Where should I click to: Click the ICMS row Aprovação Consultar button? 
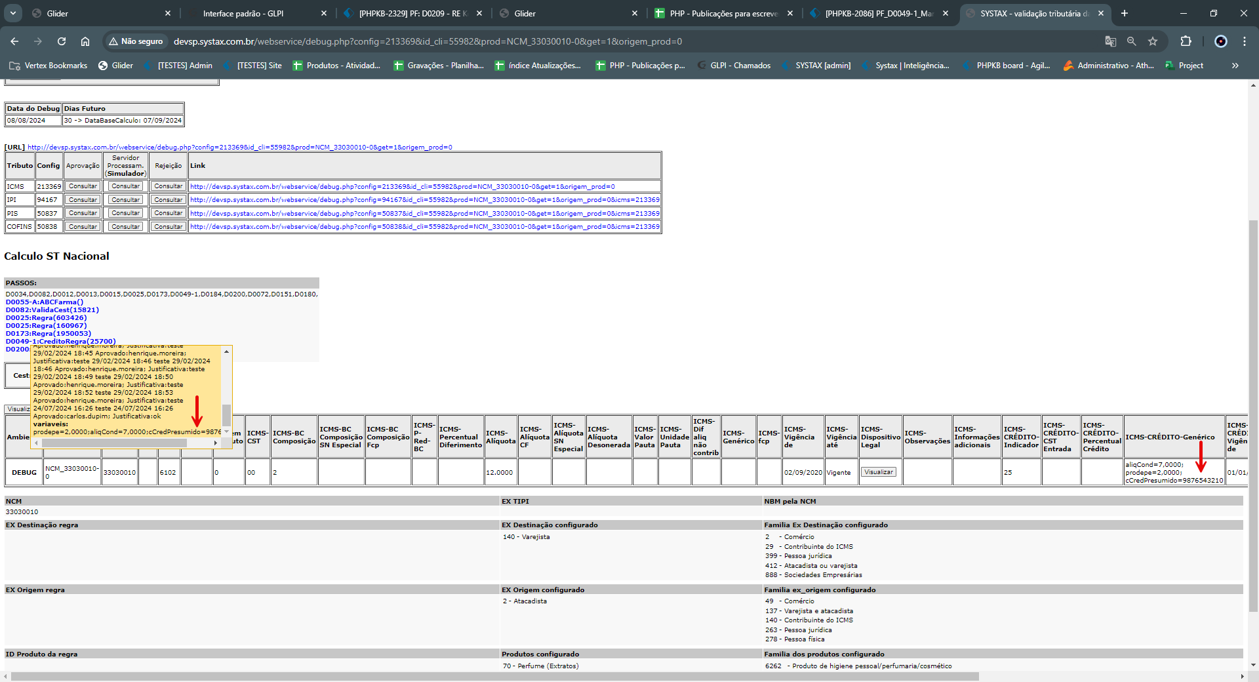tap(83, 186)
